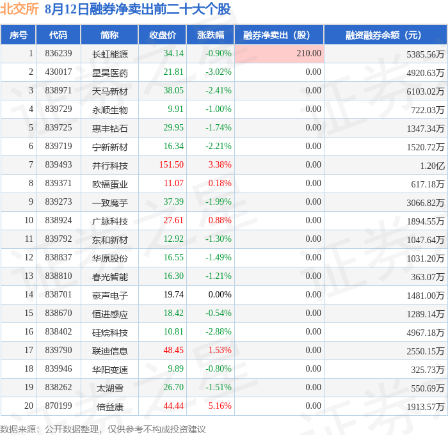Click balance value 5385.56万
The width and height of the screenshot is (448, 435).
(x=426, y=54)
